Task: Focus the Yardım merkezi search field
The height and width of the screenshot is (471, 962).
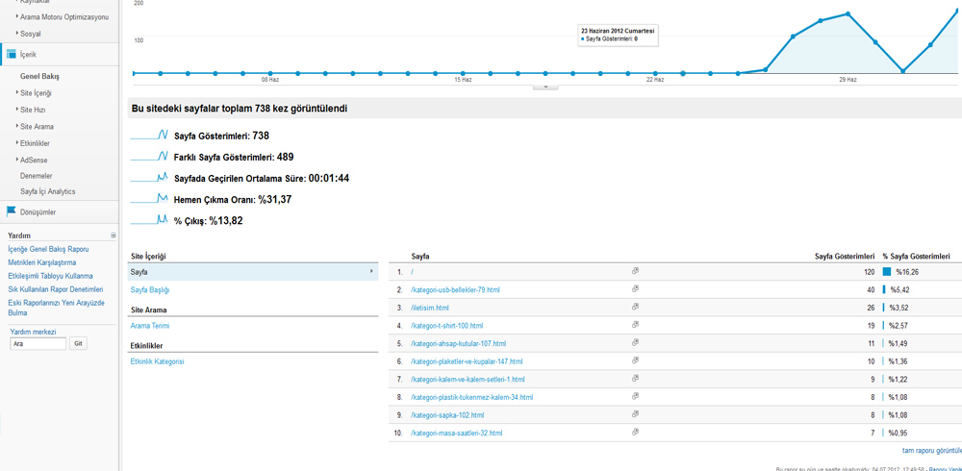Action: tap(38, 343)
